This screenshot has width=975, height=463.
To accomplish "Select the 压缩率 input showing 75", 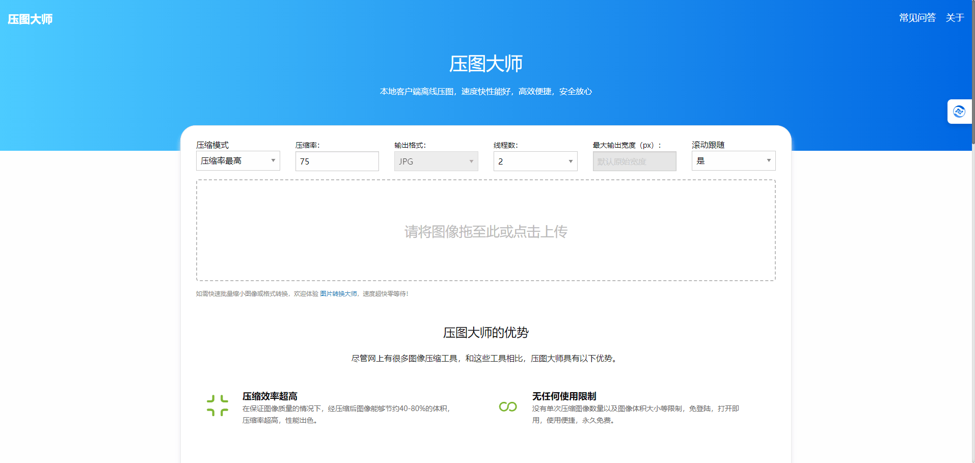I will [x=337, y=161].
